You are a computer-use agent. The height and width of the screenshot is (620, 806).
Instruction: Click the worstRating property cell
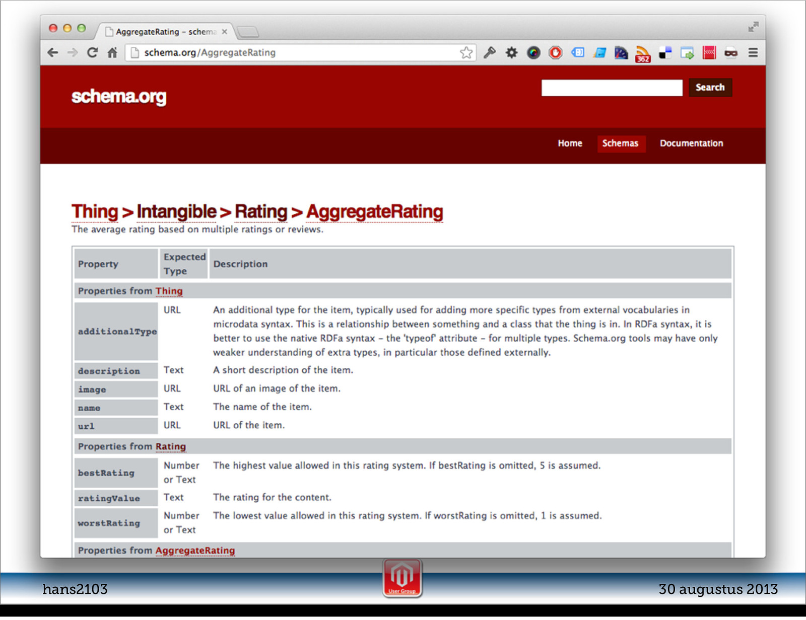(116, 523)
